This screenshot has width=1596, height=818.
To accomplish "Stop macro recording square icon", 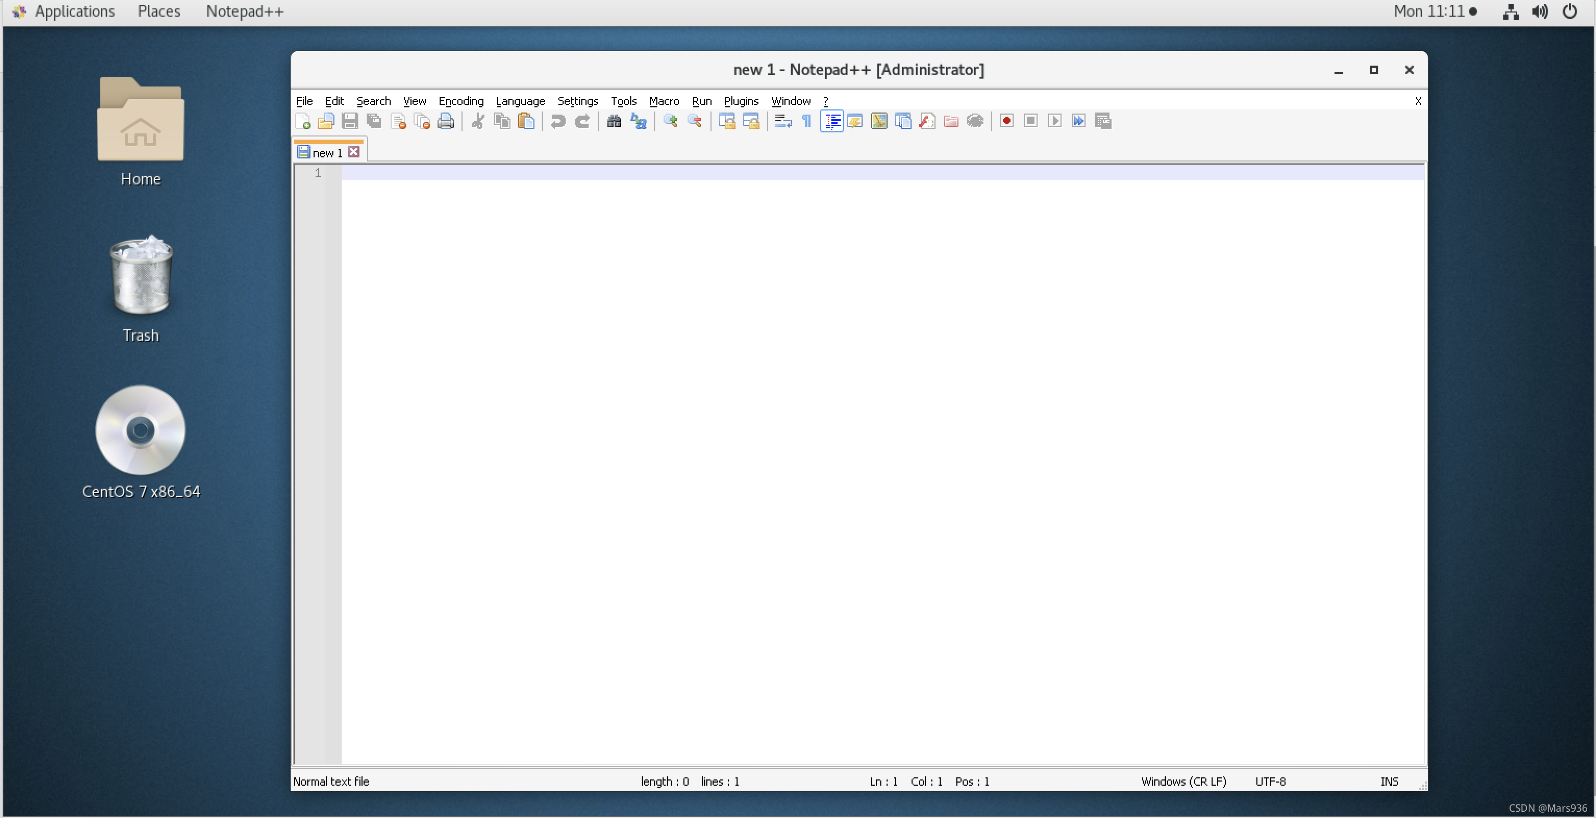I will [x=1031, y=121].
